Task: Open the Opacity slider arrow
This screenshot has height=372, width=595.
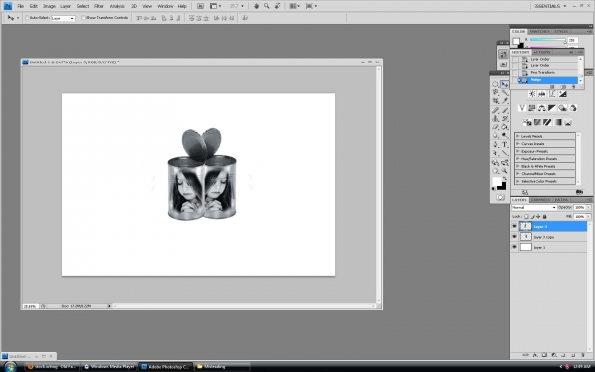Action: click(588, 207)
